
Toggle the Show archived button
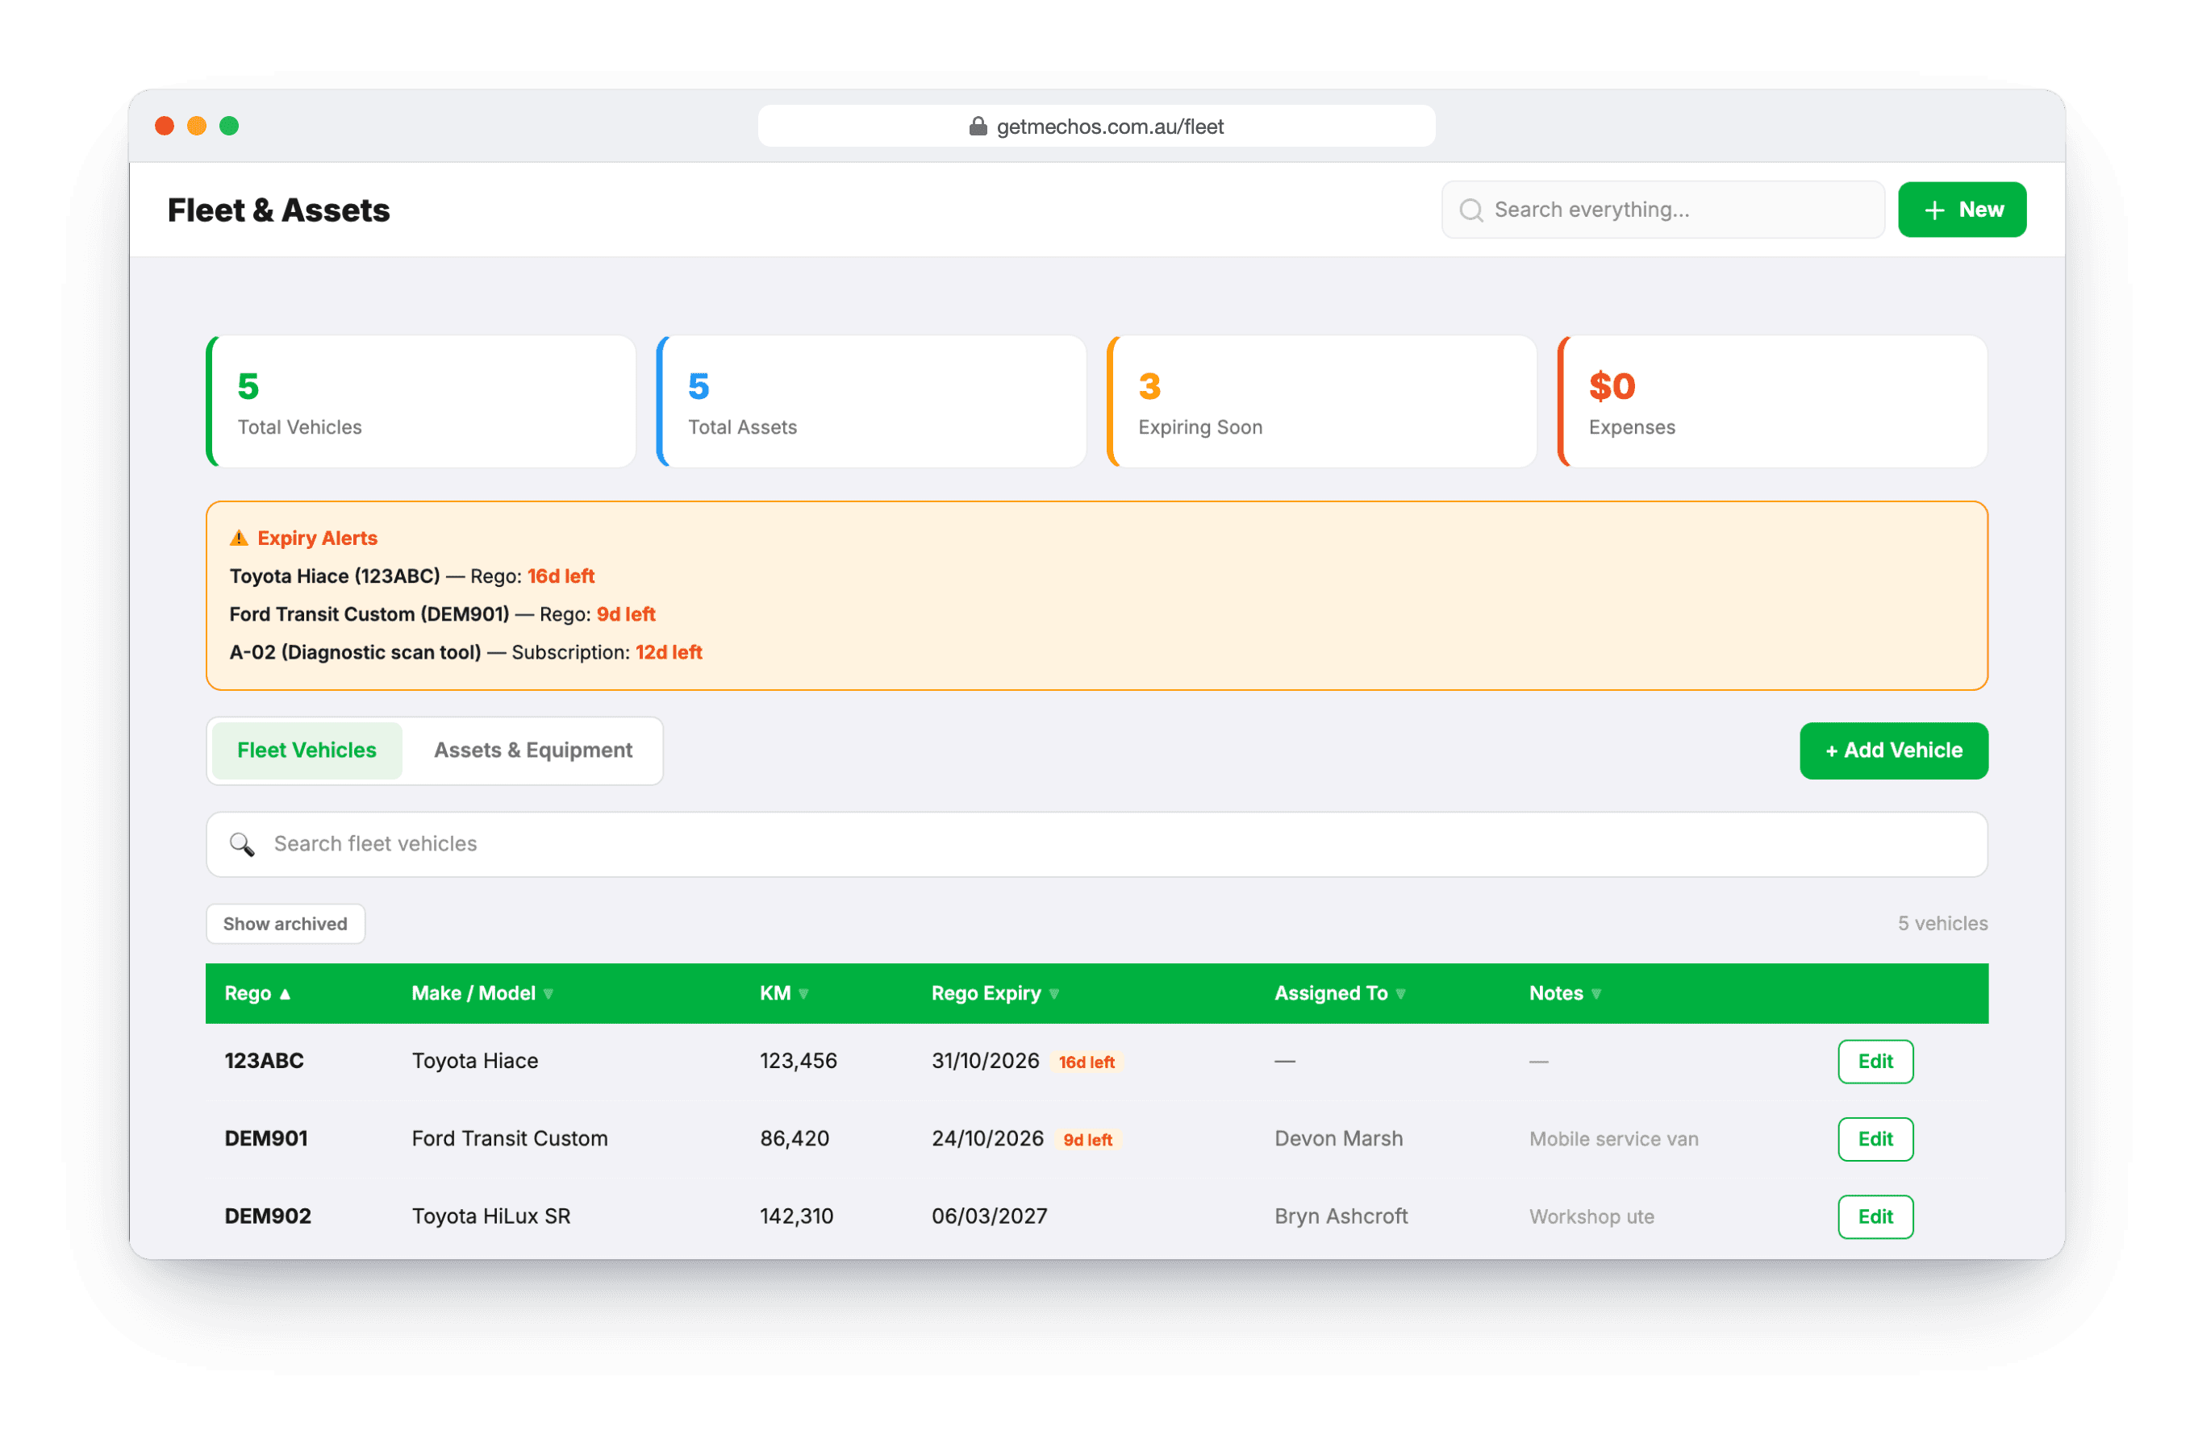[x=285, y=924]
